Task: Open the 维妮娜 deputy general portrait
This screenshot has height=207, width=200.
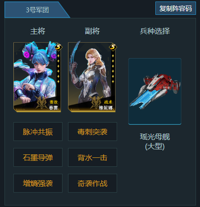Action: [x=92, y=77]
